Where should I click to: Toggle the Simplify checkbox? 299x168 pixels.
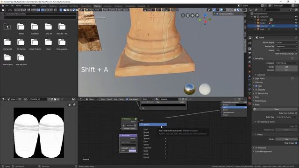click(x=256, y=90)
